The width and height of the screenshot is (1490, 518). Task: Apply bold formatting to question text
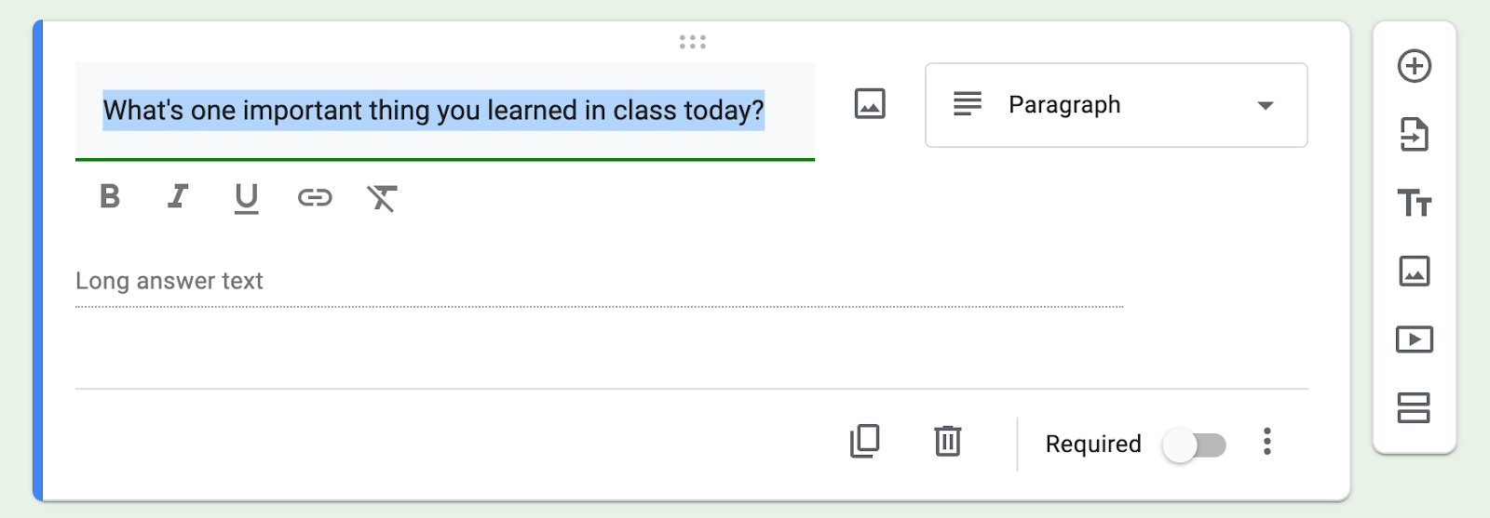(110, 197)
